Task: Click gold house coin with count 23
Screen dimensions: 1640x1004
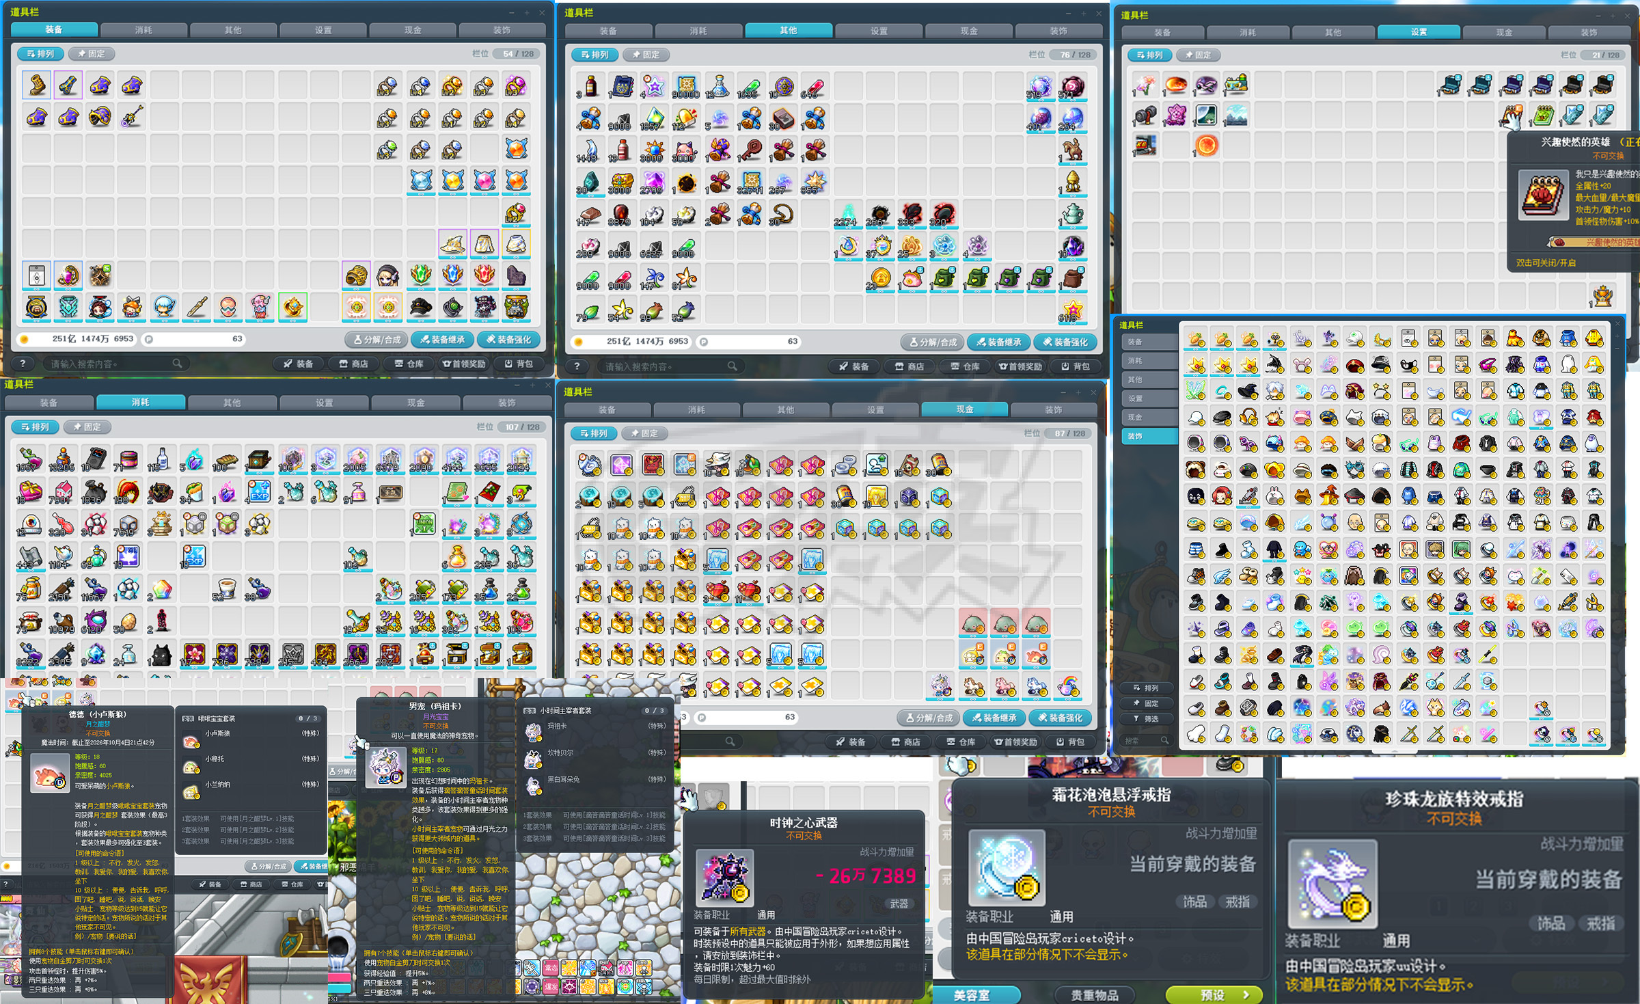Action: click(880, 278)
